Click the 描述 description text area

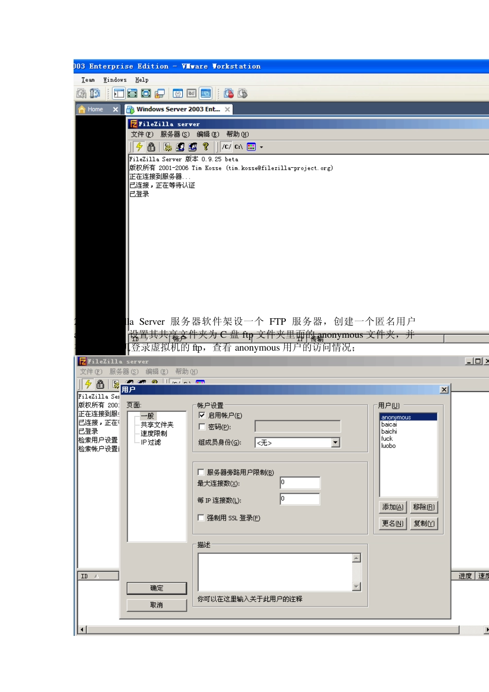click(275, 572)
